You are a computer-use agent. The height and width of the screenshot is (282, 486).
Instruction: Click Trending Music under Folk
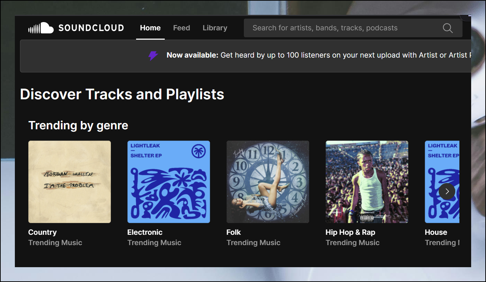(254, 243)
